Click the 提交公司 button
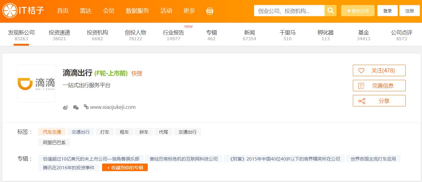This screenshot has height=182, width=422. [358, 11]
